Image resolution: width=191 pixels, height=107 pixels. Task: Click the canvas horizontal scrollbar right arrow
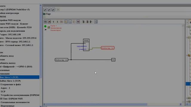(x=180, y=104)
